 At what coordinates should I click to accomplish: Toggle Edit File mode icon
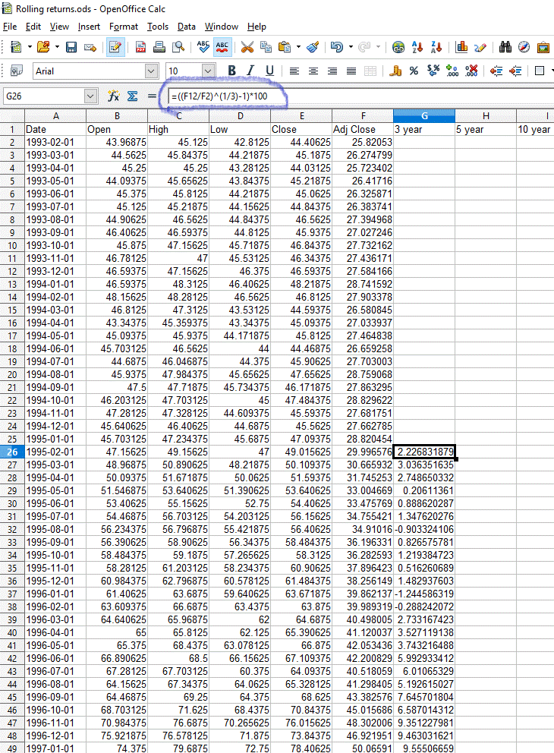coord(115,46)
